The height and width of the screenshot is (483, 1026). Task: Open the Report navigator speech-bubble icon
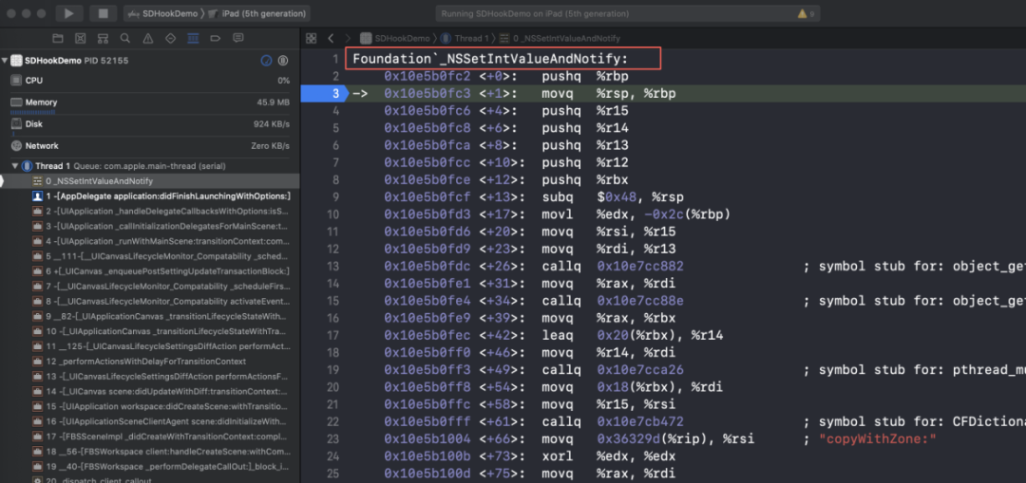click(x=238, y=39)
